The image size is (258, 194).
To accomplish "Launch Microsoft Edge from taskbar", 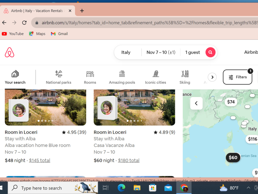I will point(121,188).
